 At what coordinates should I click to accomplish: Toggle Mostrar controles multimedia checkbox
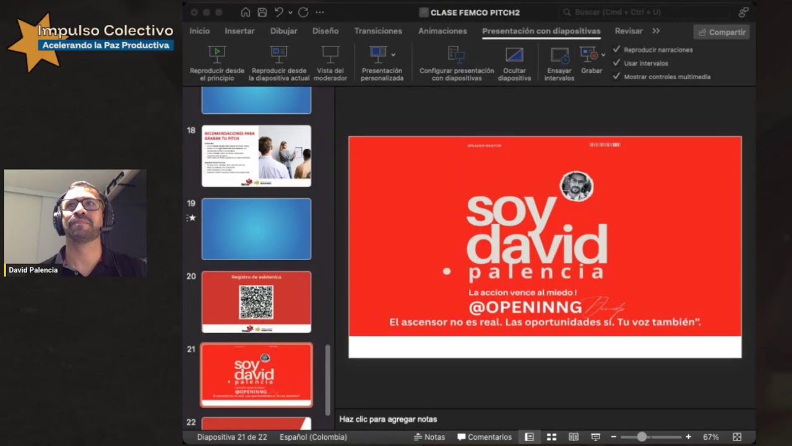616,77
